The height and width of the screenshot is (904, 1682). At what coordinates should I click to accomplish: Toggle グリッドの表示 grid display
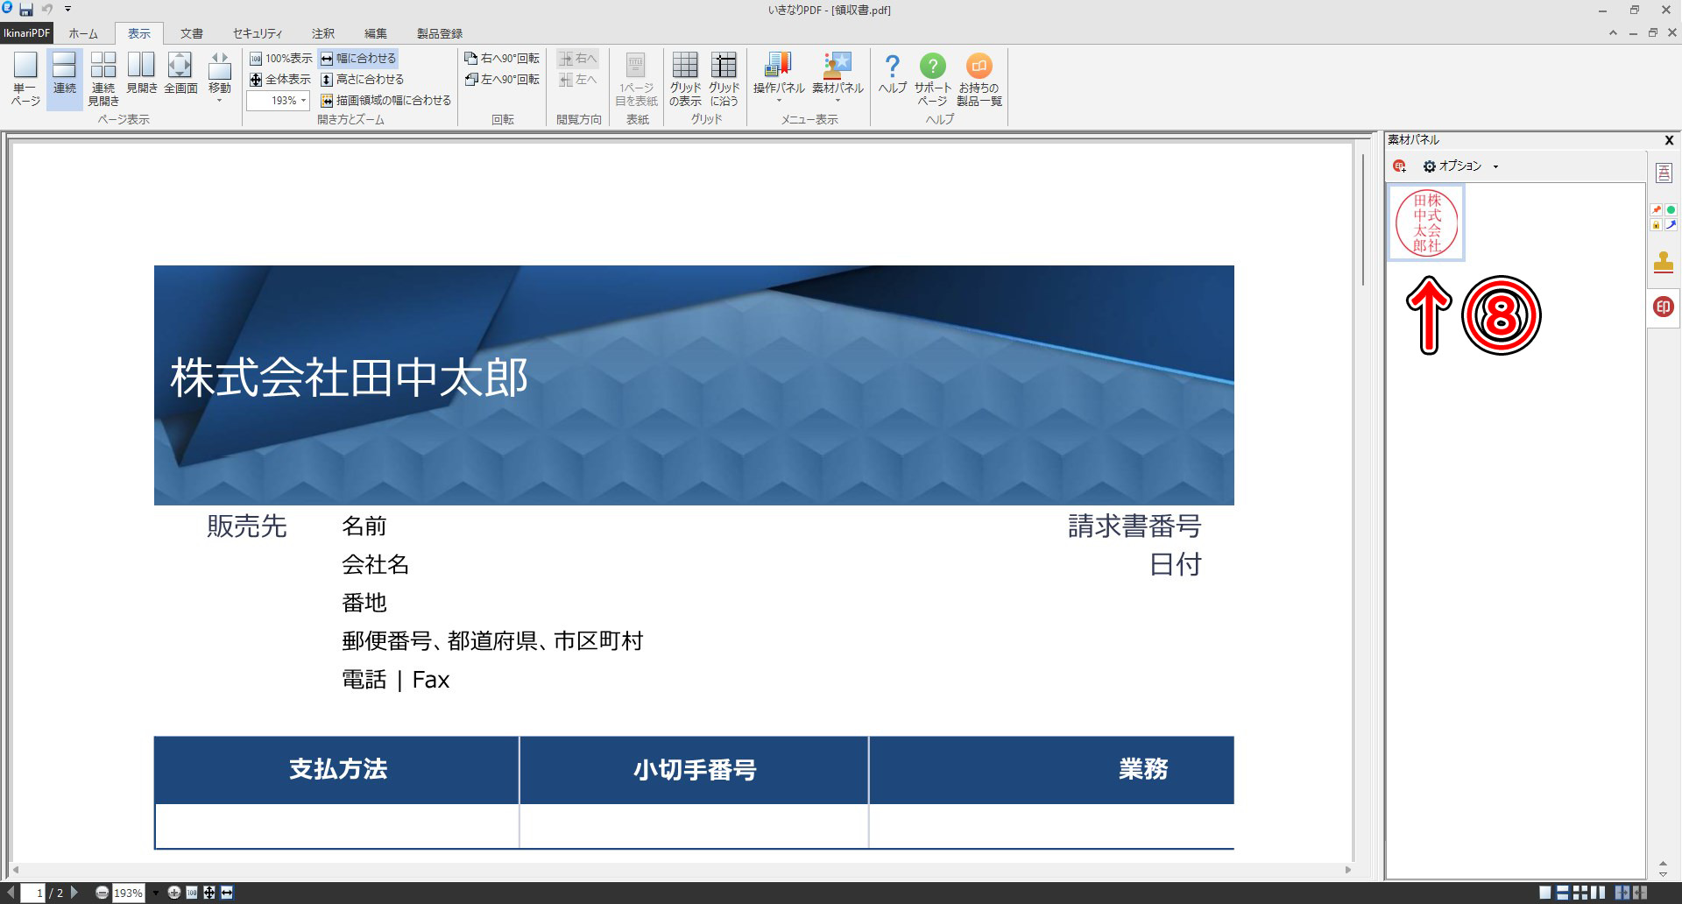(x=685, y=78)
